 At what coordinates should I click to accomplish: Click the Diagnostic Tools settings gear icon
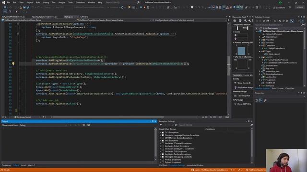tap(235, 21)
